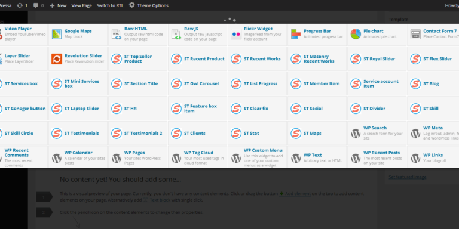Add the WP Recent Comments widget
The height and width of the screenshot is (229, 459).
[24, 157]
